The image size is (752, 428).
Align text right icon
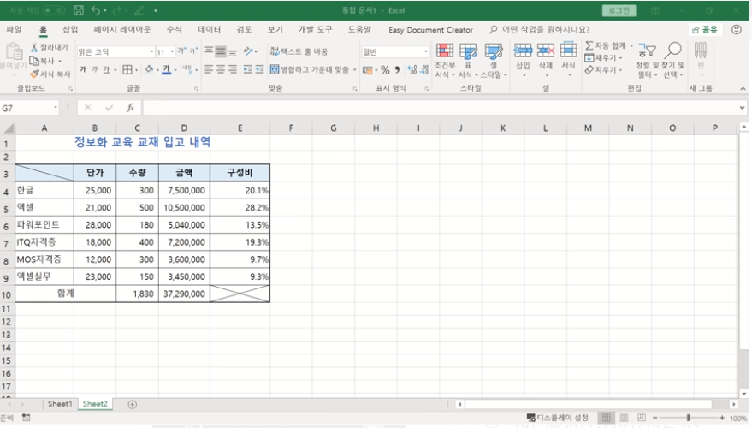point(232,69)
